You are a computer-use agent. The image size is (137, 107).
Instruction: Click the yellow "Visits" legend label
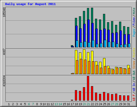(x=134, y=53)
